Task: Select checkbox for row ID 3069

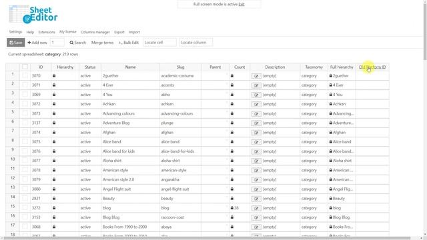Action: (x=25, y=95)
